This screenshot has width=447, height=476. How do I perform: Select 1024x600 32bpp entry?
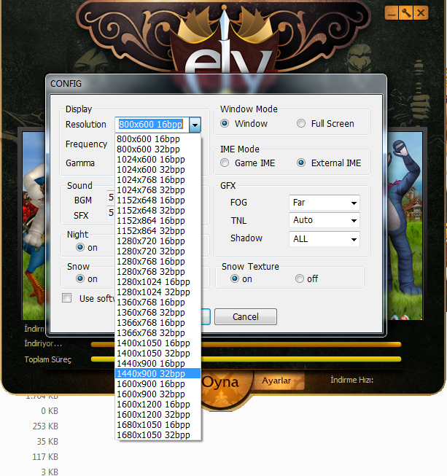coord(158,170)
